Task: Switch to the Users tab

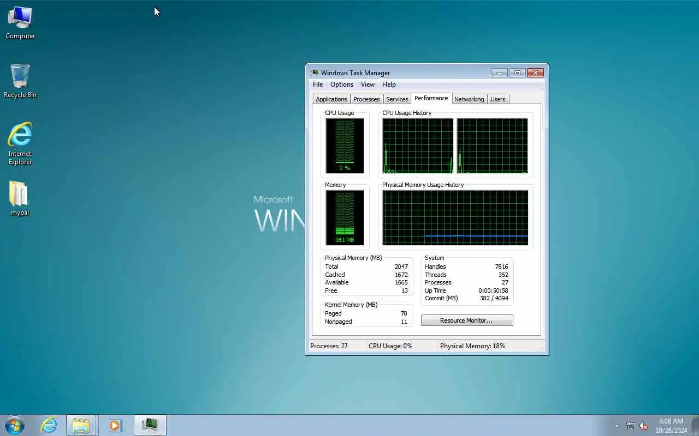Action: (498, 99)
